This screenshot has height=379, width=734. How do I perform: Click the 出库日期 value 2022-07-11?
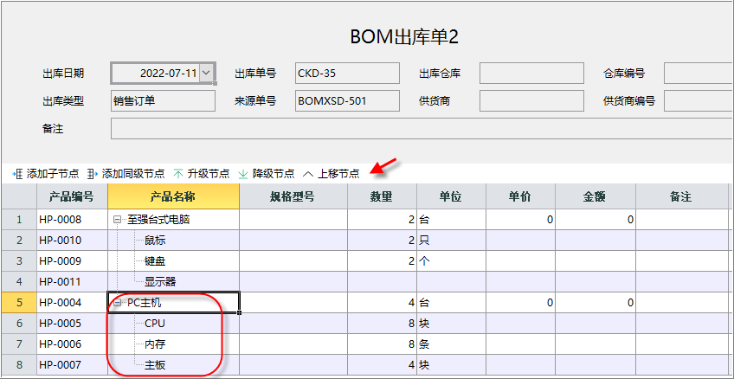point(169,74)
